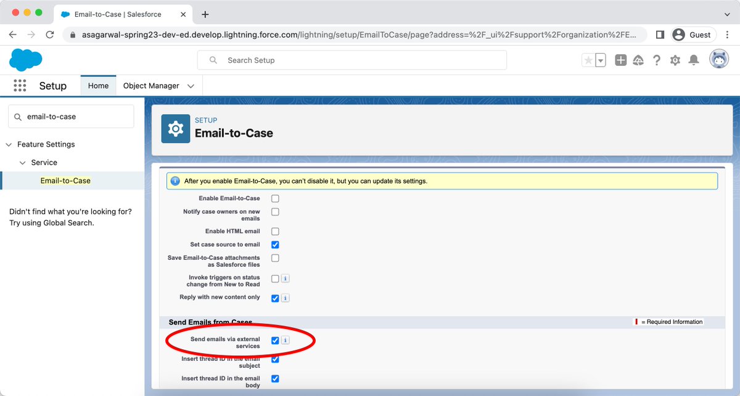Click the Search Setup field
The image size is (740, 396).
(351, 60)
